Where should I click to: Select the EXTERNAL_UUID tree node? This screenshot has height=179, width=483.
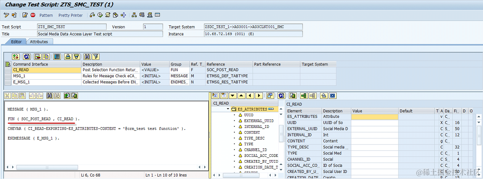coord(259,121)
